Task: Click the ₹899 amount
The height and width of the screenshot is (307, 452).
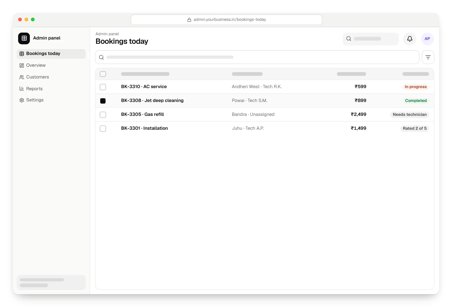Action: tap(360, 101)
